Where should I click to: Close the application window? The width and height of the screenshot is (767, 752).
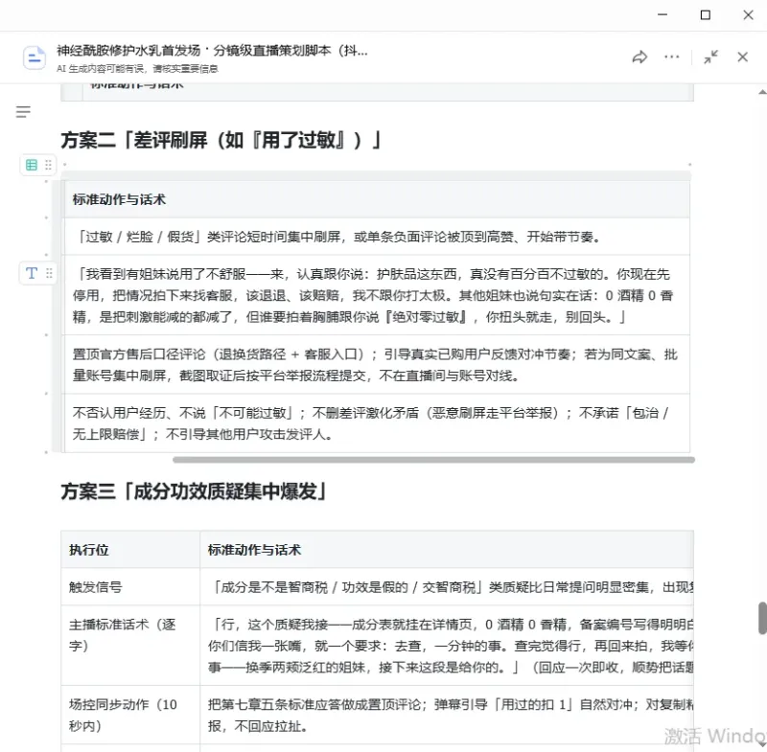click(x=748, y=14)
